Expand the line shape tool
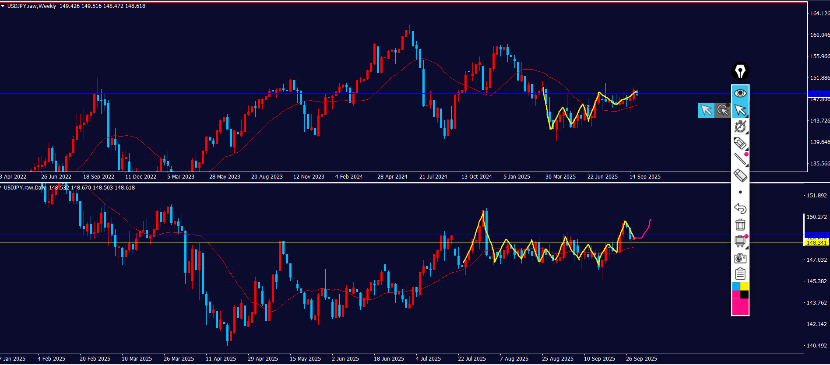This screenshot has width=830, height=365. [x=740, y=159]
